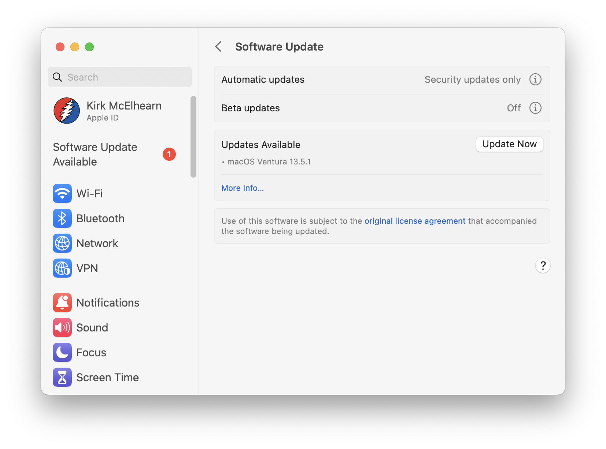This screenshot has height=449, width=606.
Task: Select the Bluetooth sidebar label
Action: (x=100, y=218)
